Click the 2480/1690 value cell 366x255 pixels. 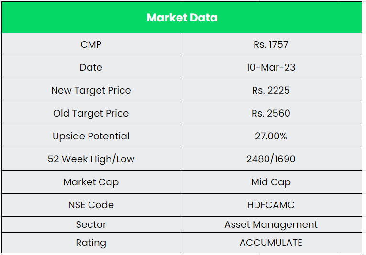(271, 159)
